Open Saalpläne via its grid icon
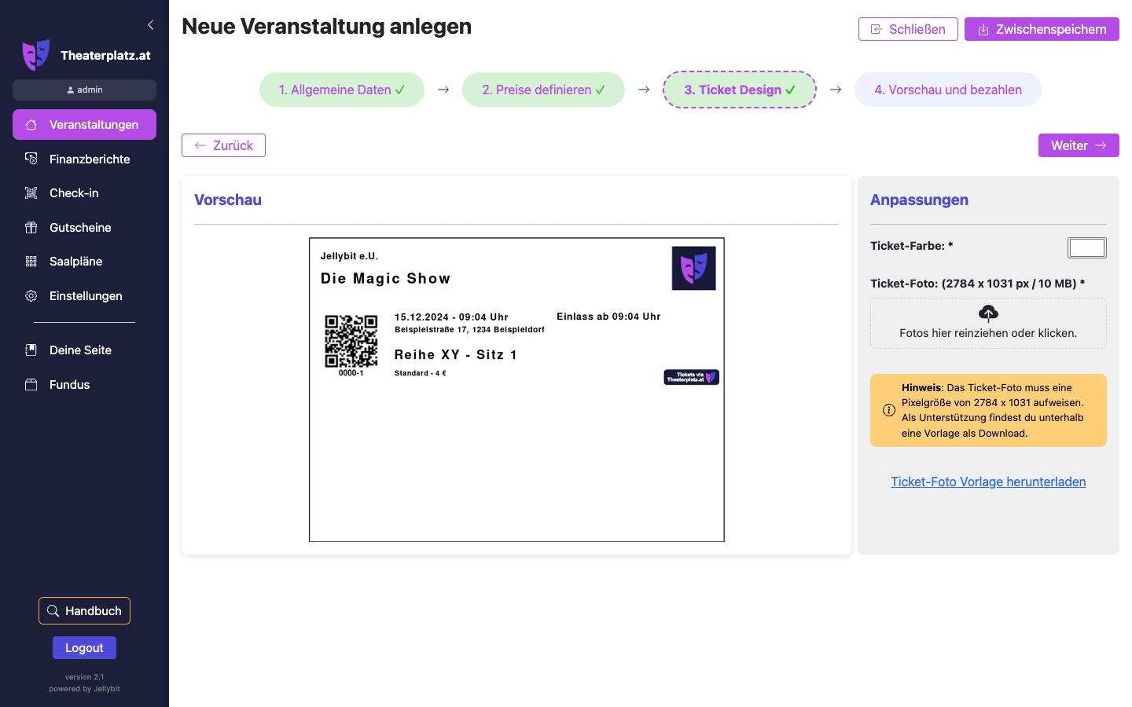 (31, 261)
